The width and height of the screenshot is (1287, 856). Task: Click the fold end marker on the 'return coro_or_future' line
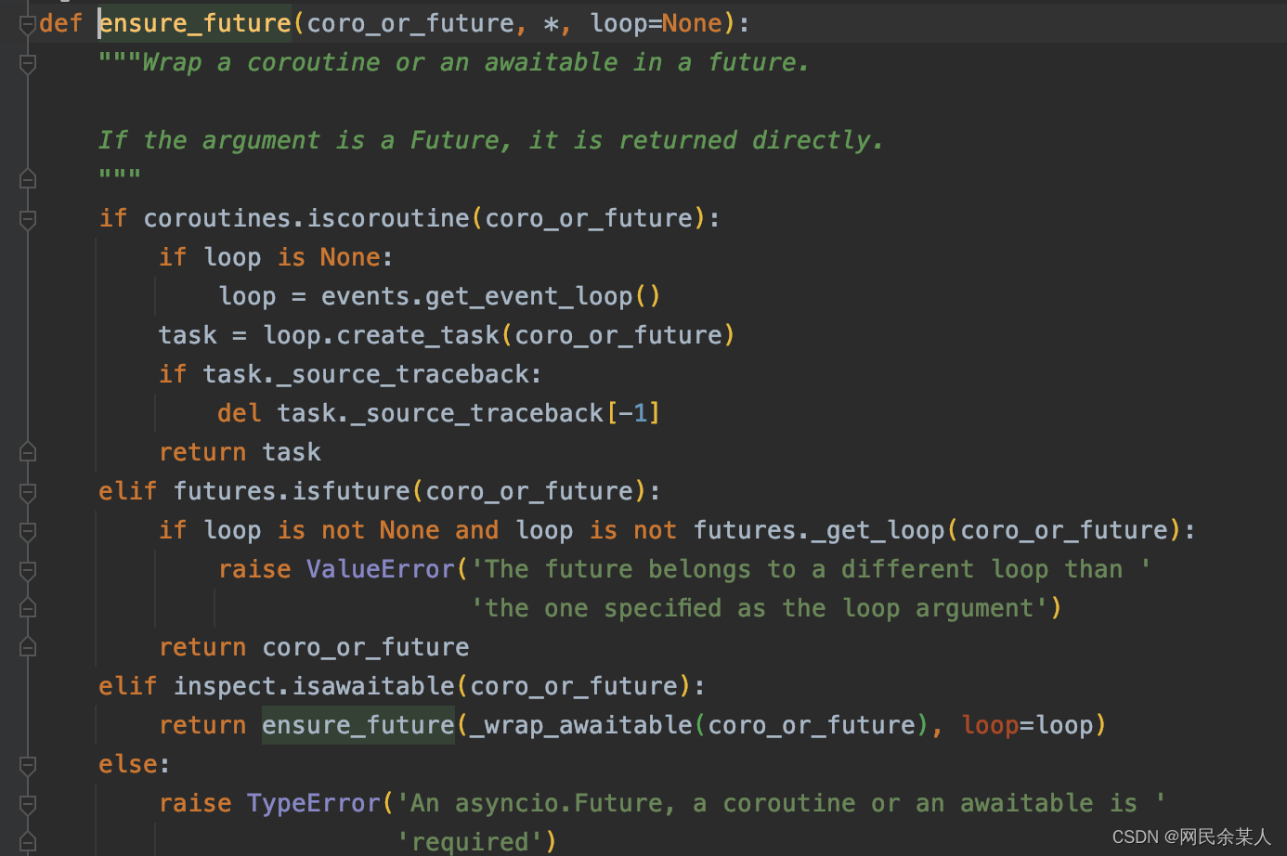pyautogui.click(x=28, y=647)
